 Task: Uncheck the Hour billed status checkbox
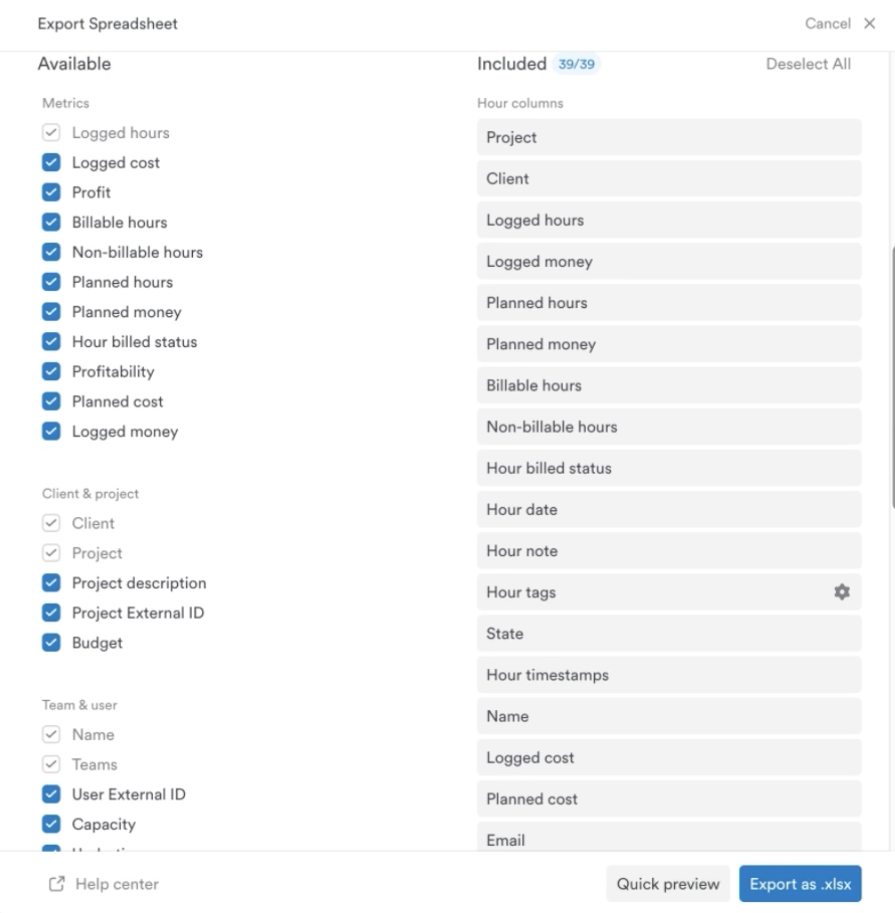(51, 342)
